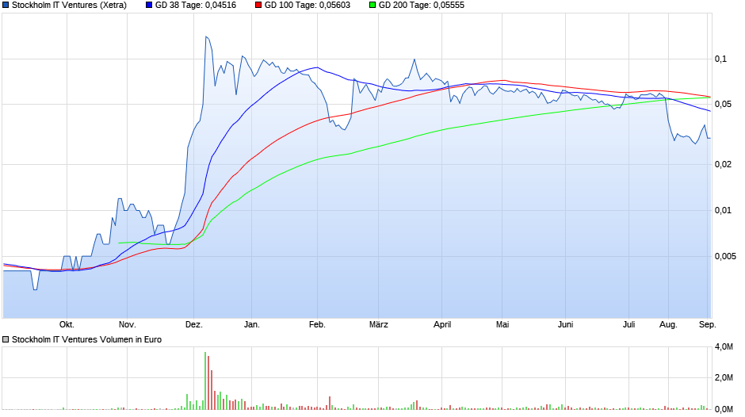
Task: Click the 'Nov.' month label on axis
Action: pos(128,324)
